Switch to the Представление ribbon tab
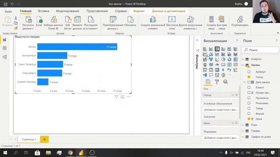 97,11
